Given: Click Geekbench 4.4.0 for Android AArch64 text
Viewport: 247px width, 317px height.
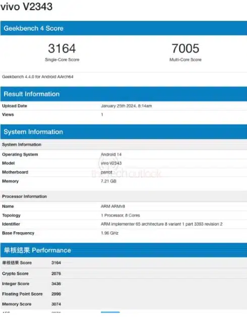Looking at the screenshot, I should (38, 77).
